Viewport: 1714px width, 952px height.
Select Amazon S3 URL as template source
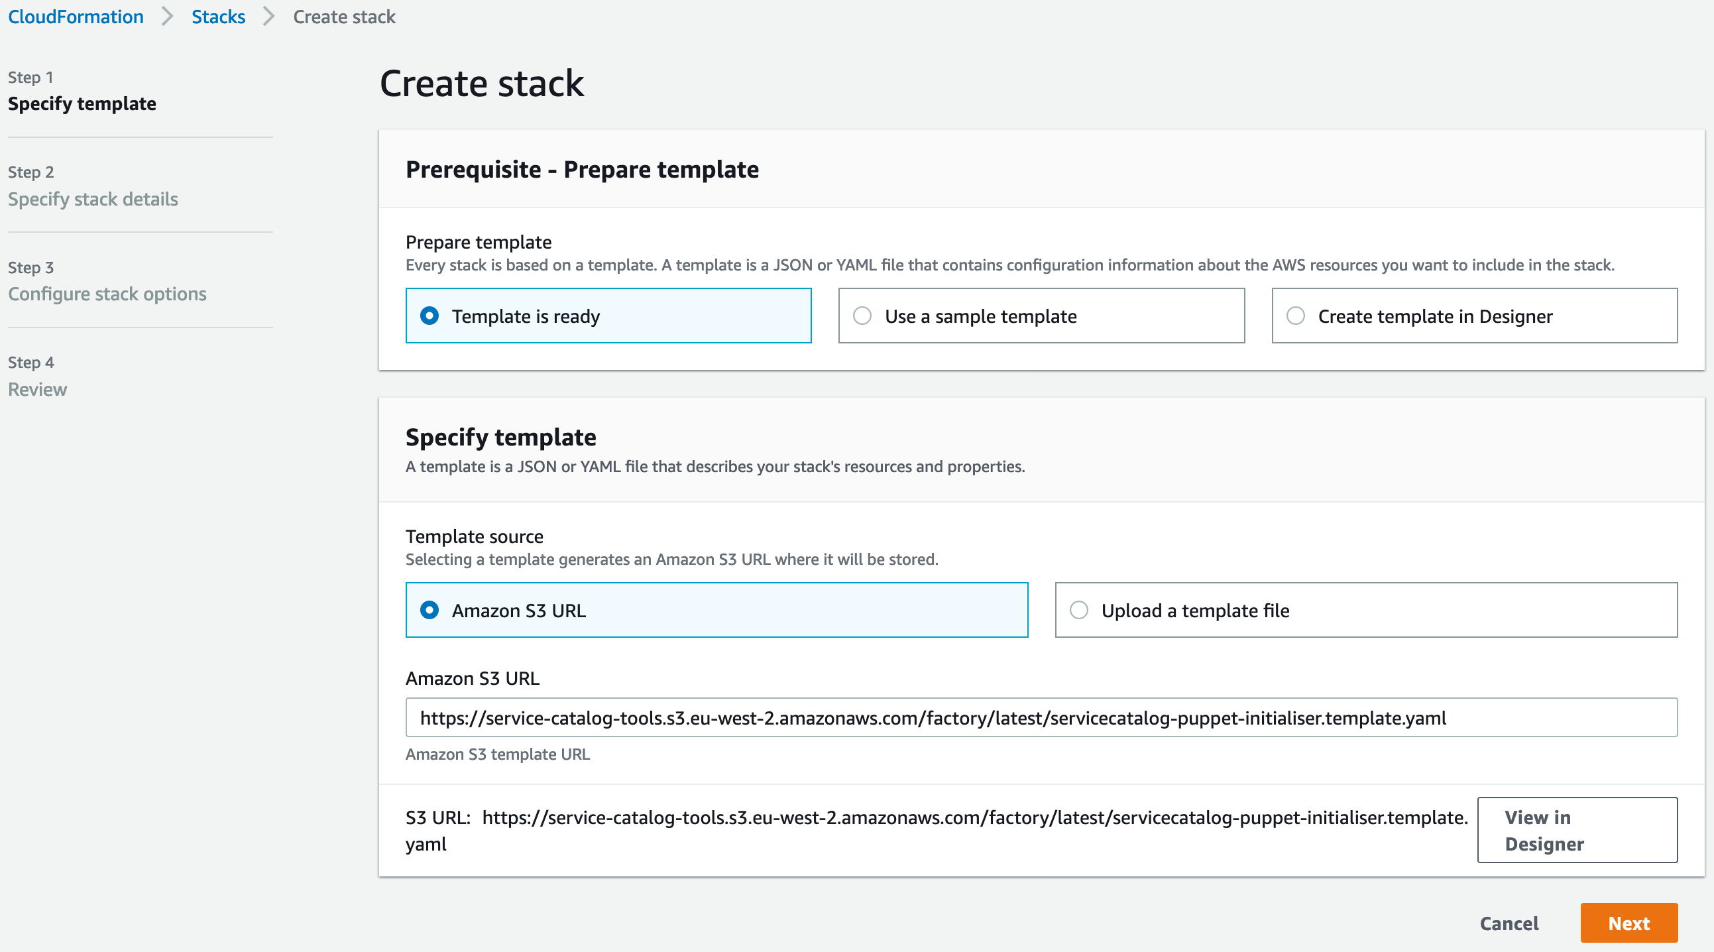click(716, 610)
